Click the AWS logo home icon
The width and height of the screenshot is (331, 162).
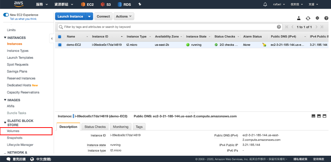pyautogui.click(x=19, y=4)
